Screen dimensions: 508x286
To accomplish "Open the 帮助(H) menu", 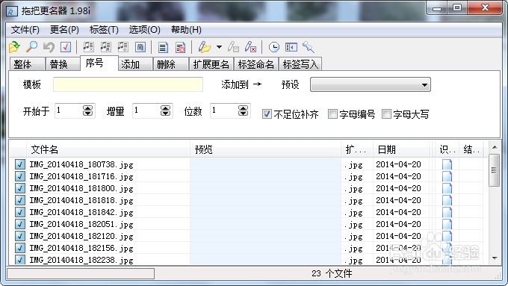I will (x=186, y=30).
